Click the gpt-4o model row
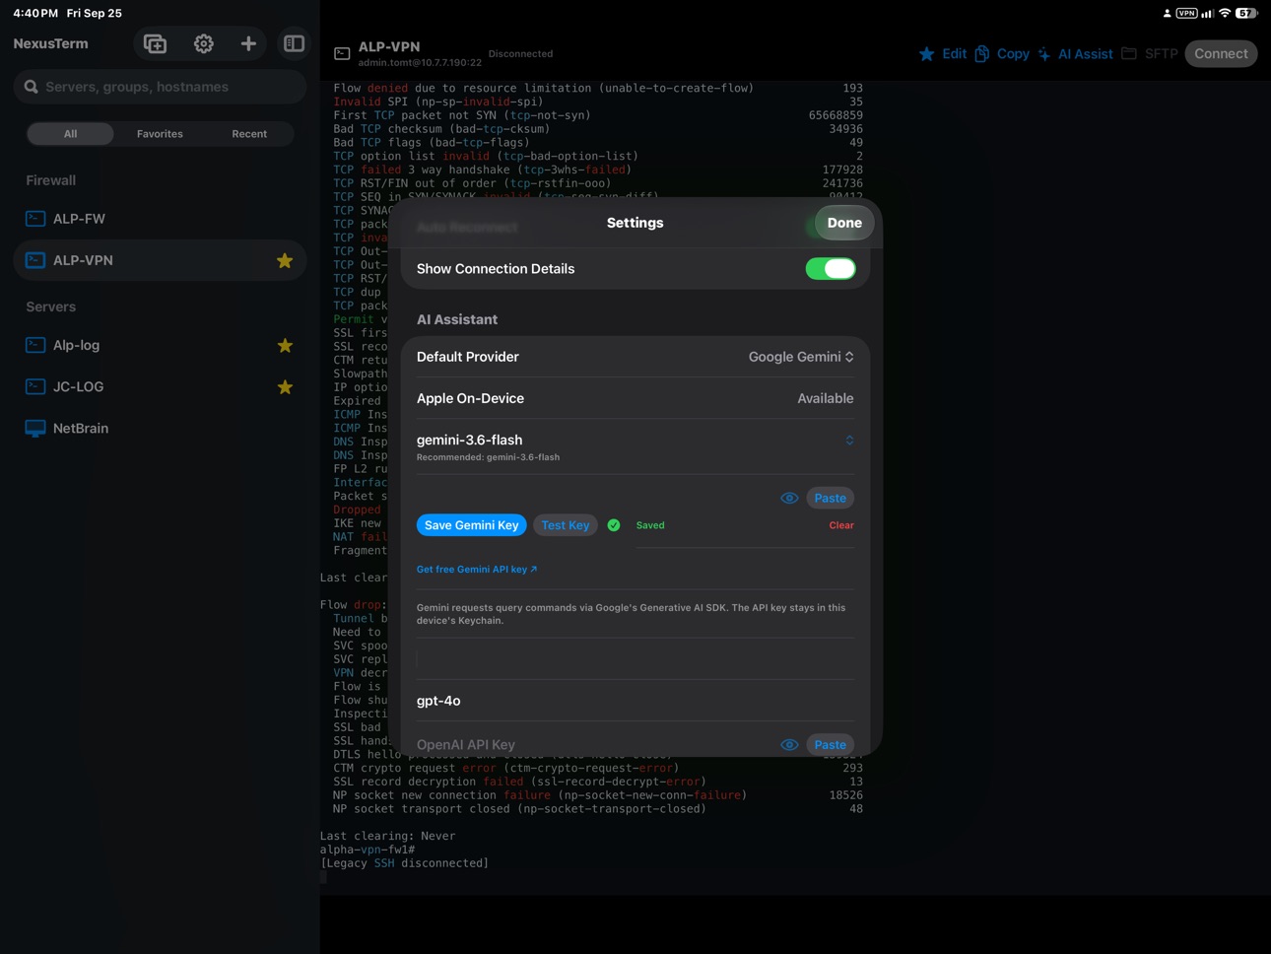The height and width of the screenshot is (954, 1271). point(635,701)
